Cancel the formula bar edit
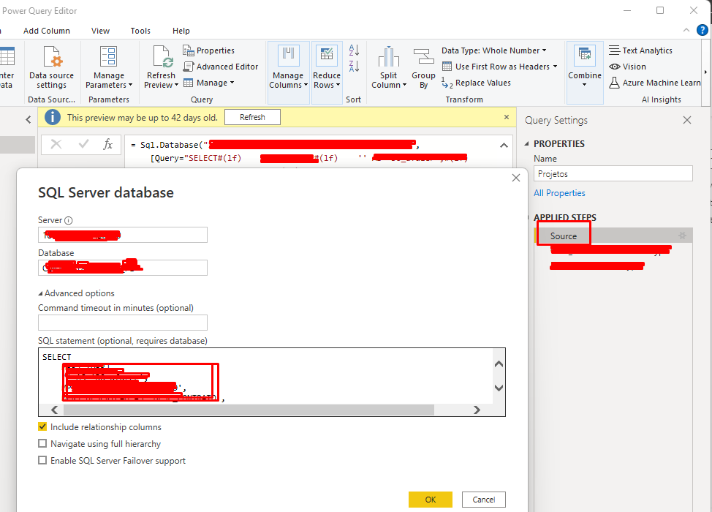This screenshot has width=712, height=512. coord(56,145)
